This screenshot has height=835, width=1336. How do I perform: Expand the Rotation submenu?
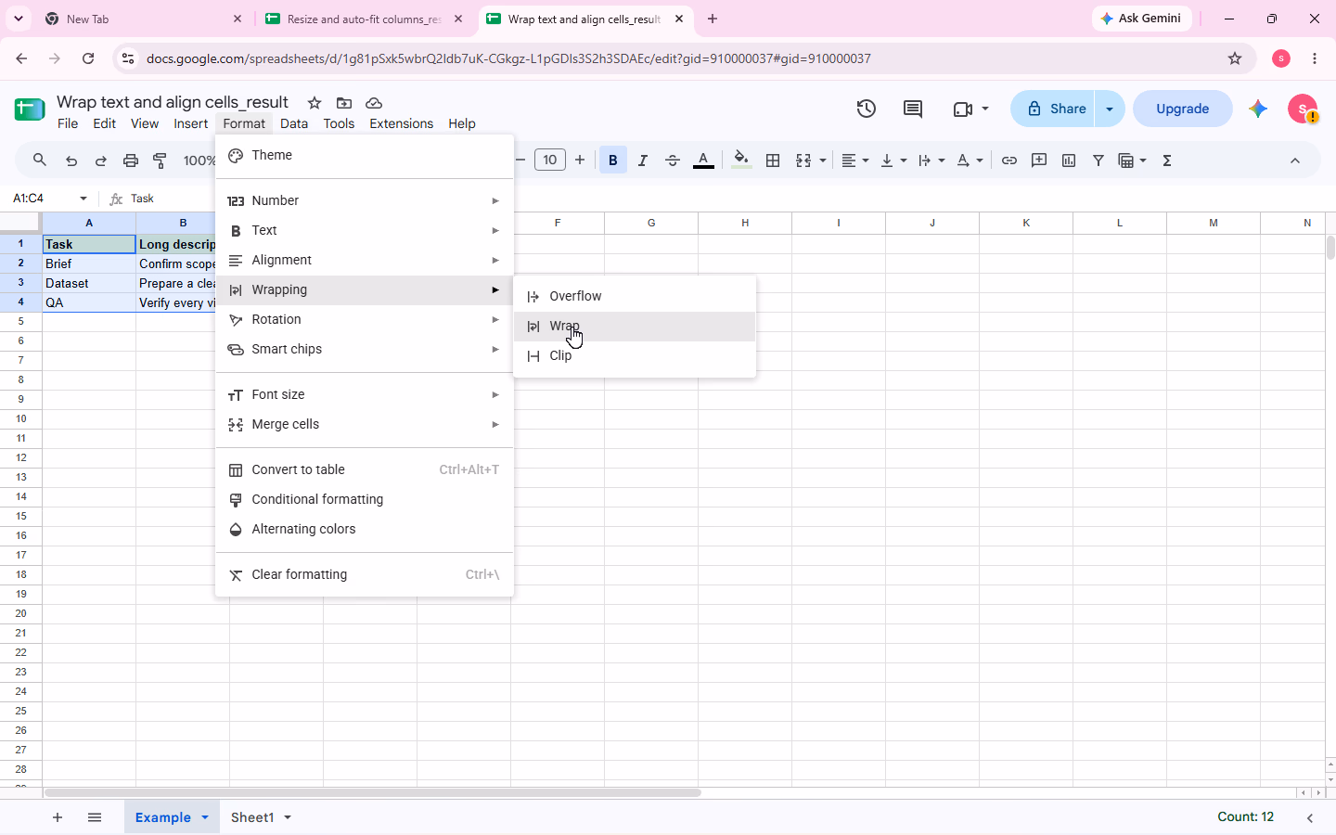[365, 319]
